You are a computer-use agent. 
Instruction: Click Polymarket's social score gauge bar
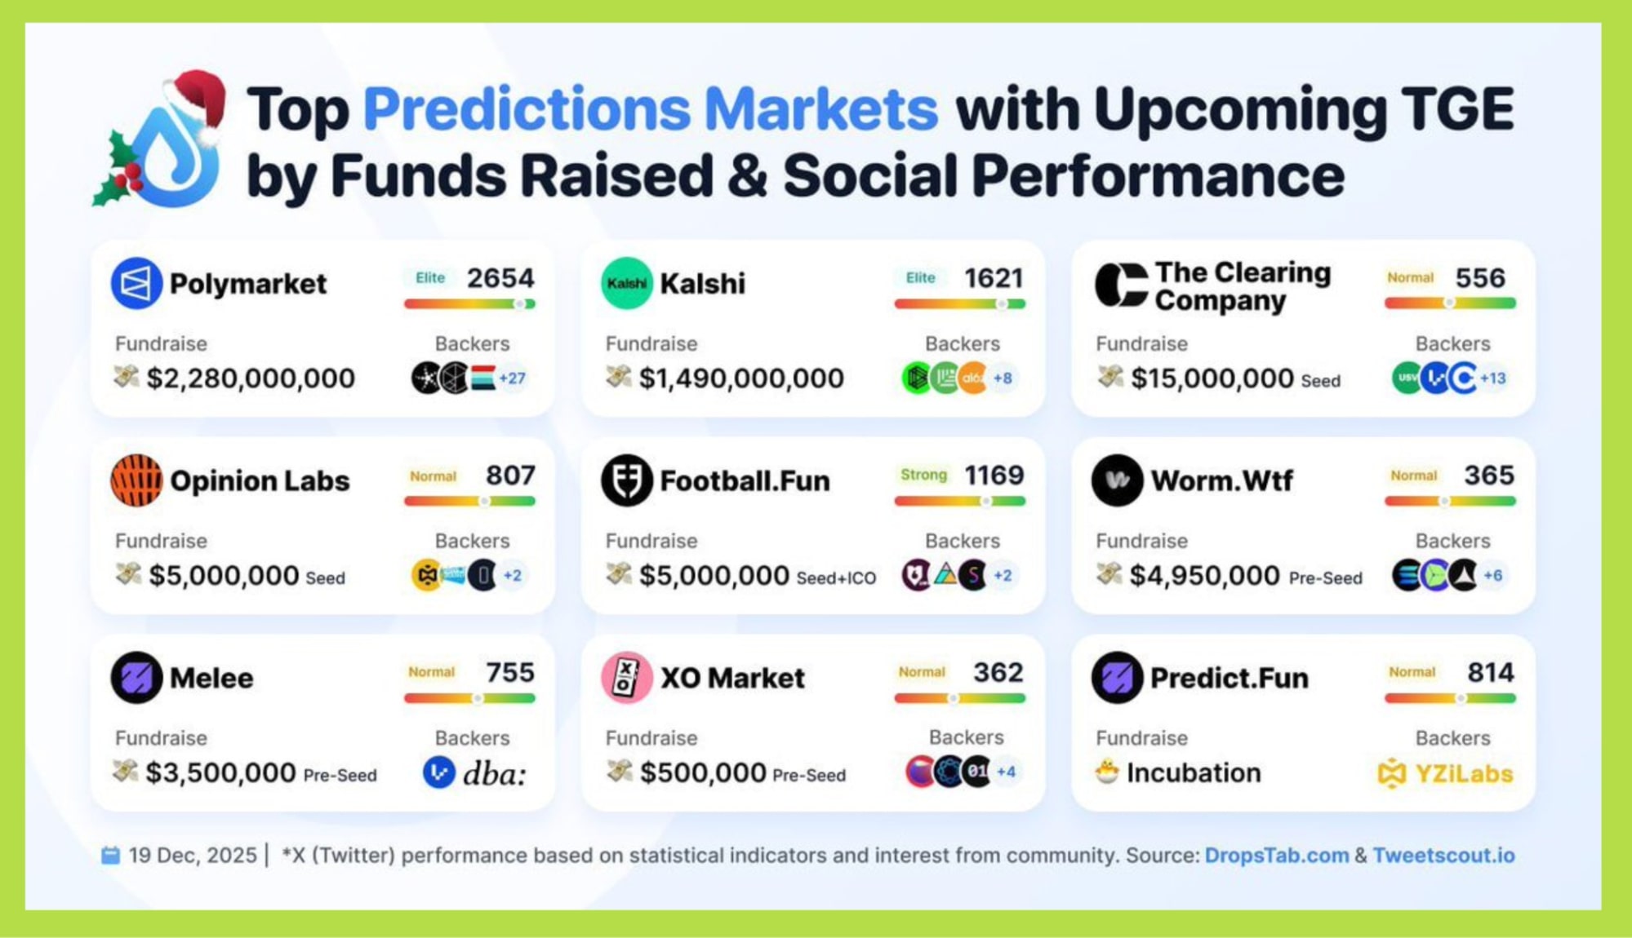469,304
